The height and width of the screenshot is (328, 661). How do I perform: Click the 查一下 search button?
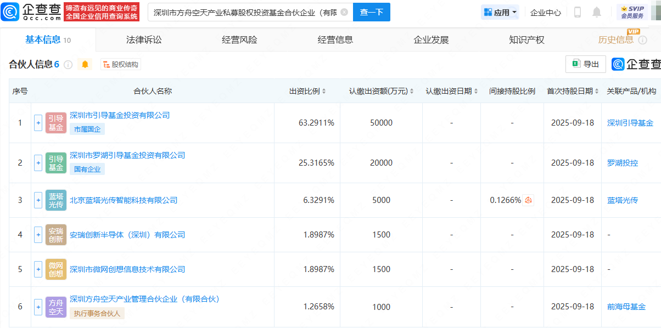372,12
